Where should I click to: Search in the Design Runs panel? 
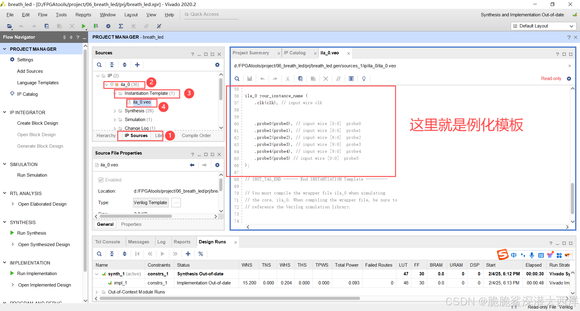(99, 254)
